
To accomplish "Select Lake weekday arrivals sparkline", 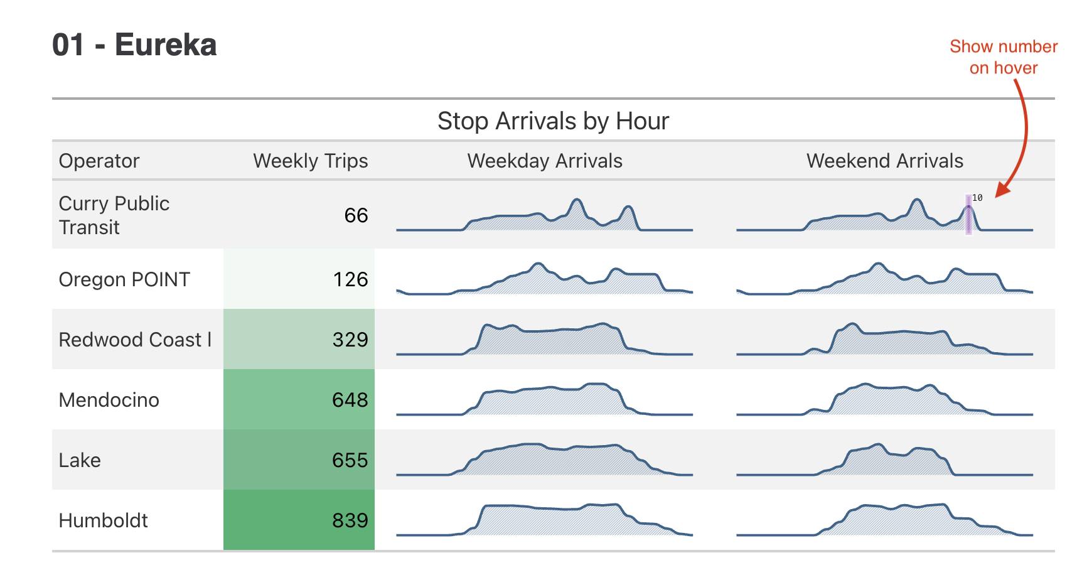I will pos(544,460).
